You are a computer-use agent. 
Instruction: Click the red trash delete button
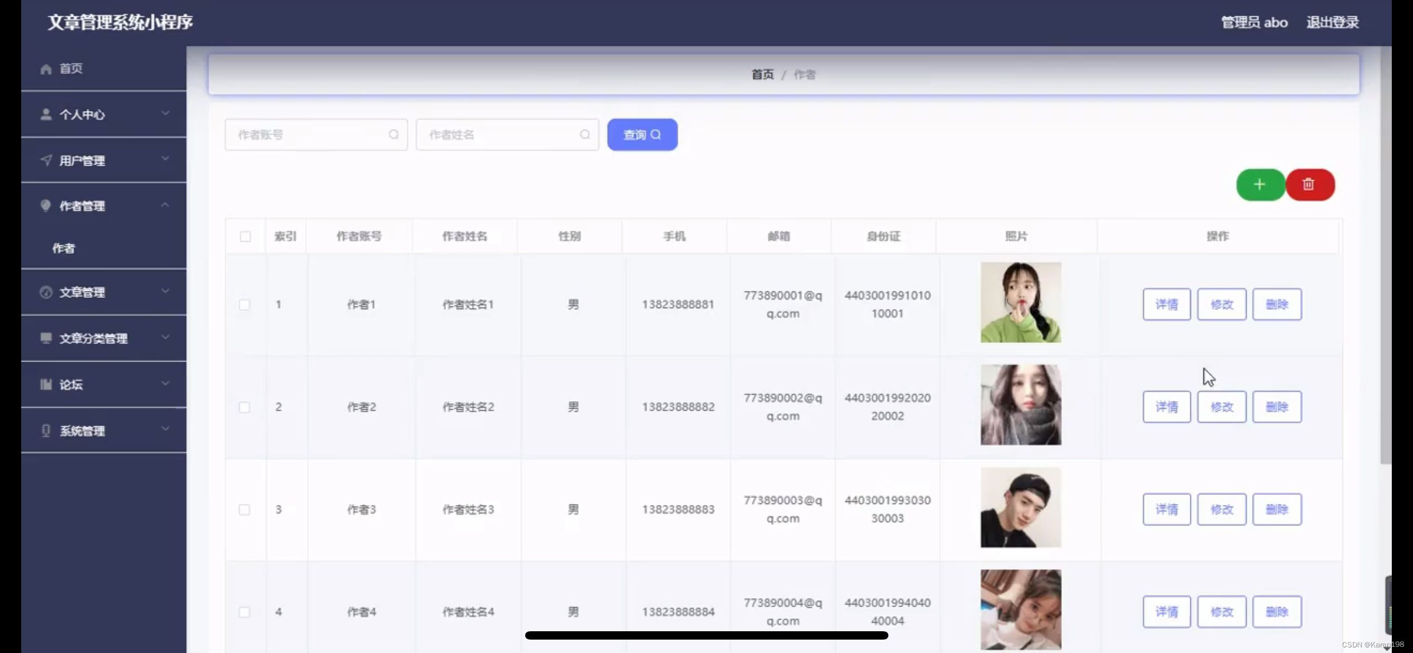point(1309,185)
